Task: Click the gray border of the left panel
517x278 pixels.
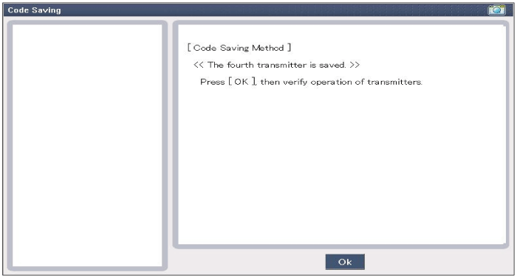Action: pos(10,145)
